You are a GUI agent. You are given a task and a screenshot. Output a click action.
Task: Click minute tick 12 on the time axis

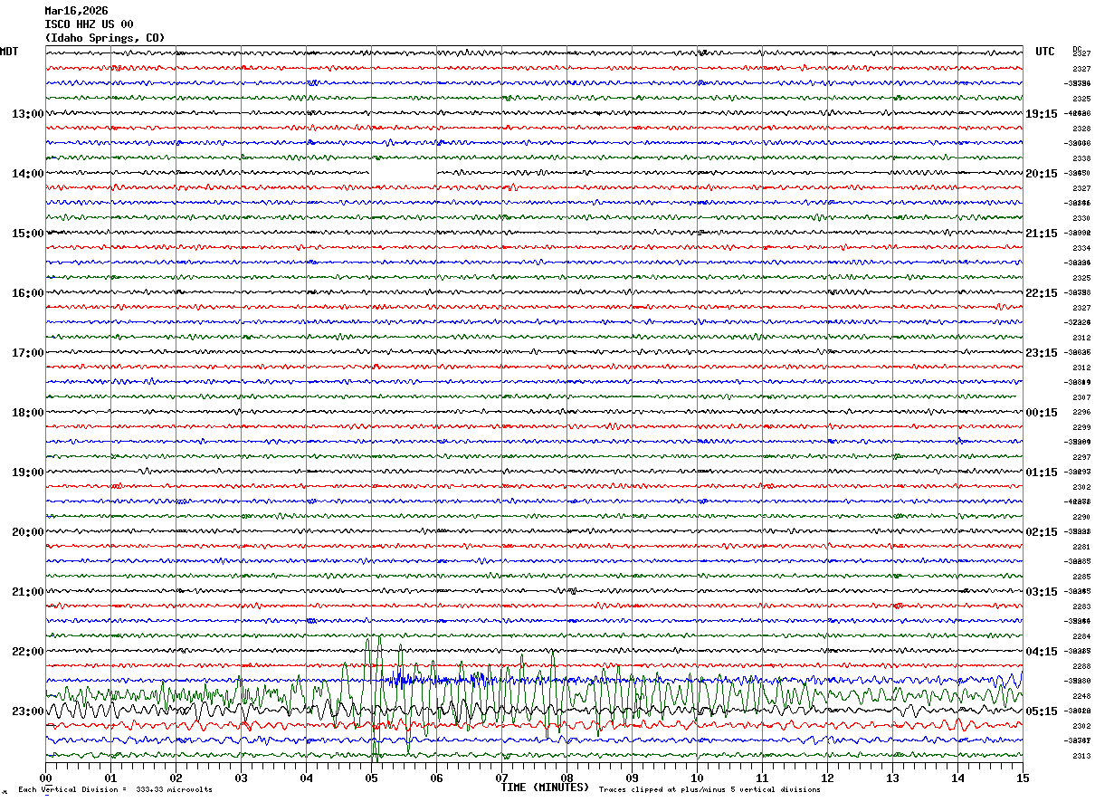[828, 778]
